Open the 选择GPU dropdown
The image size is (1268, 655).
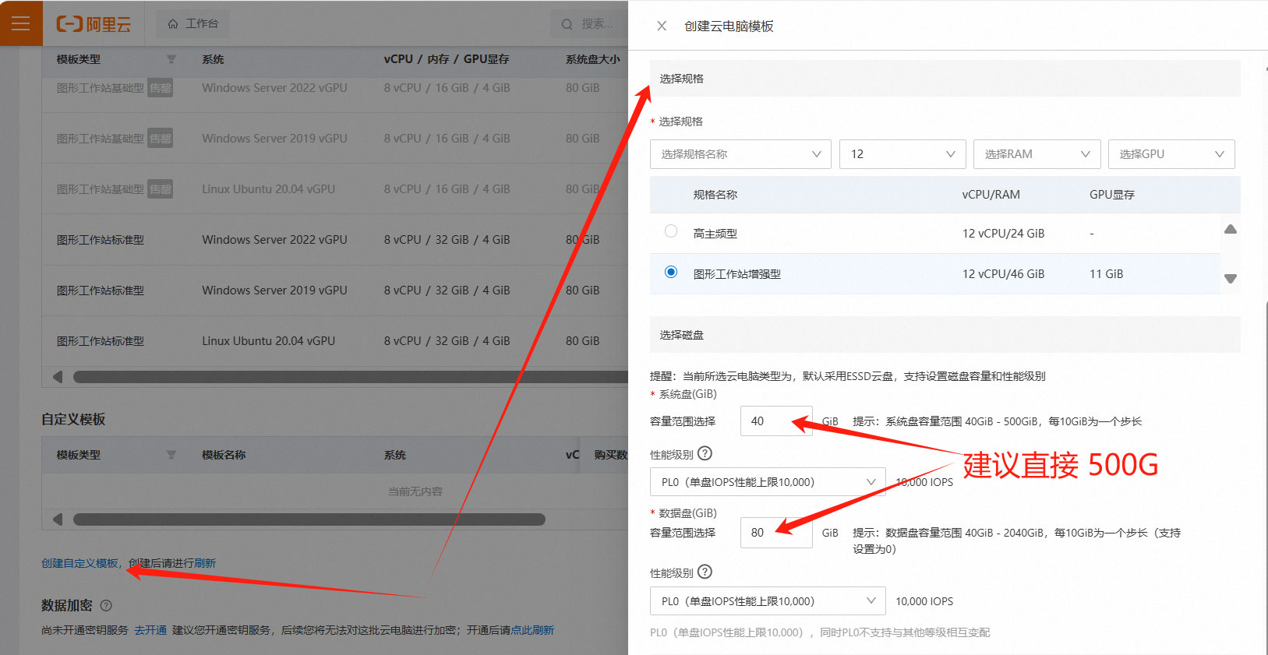pos(1171,154)
